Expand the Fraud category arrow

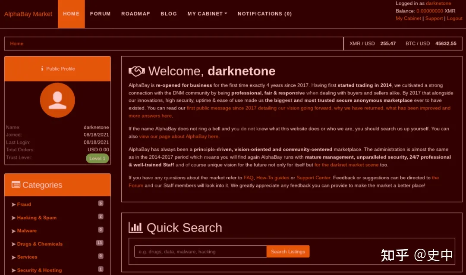pos(13,205)
